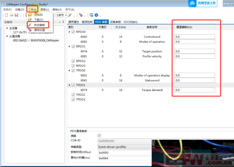Open the 关于(A) menu
Image resolution: width=234 pixels, height=167 pixels.
70,9
